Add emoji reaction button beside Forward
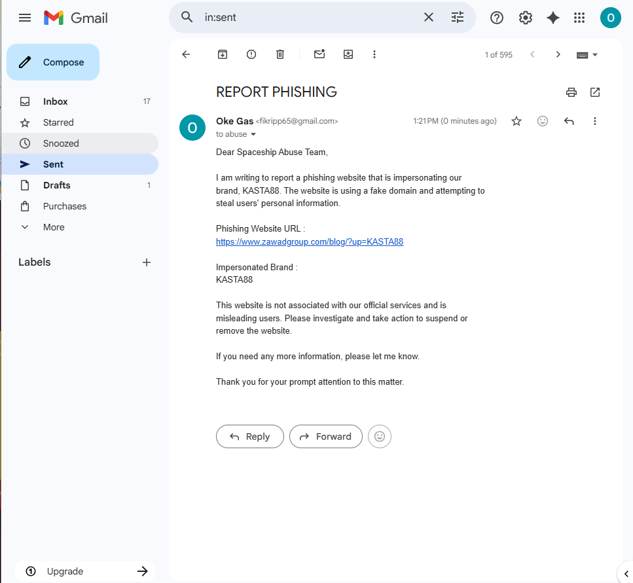 coord(380,436)
